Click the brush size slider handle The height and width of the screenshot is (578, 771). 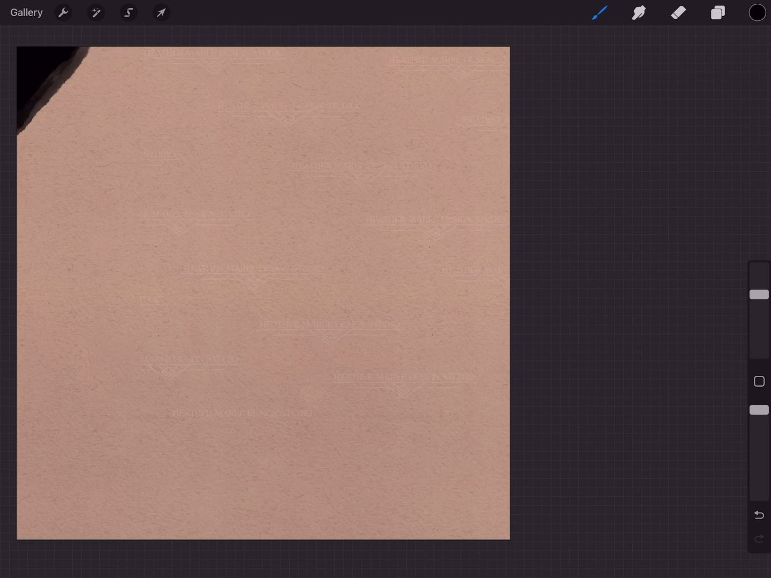coord(759,294)
